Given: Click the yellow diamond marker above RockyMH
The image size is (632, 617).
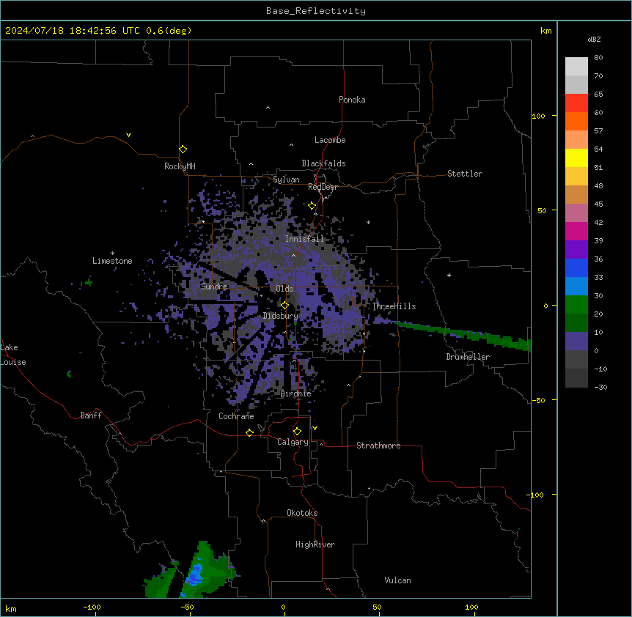Looking at the screenshot, I should tap(183, 149).
